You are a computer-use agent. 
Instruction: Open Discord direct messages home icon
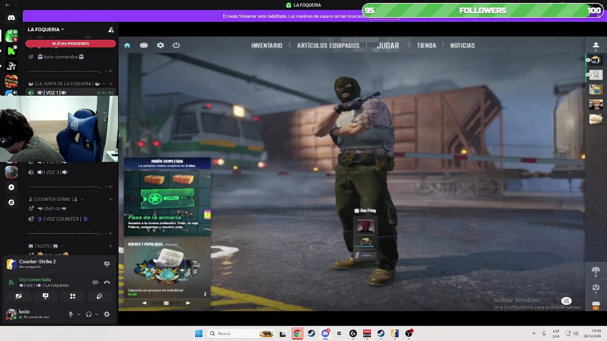[11, 18]
